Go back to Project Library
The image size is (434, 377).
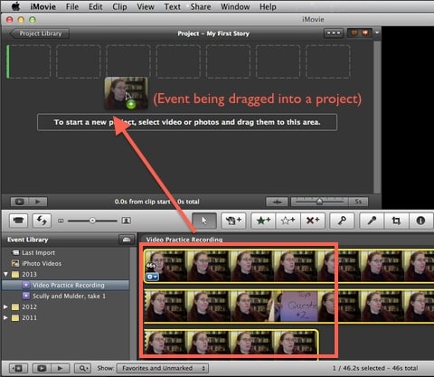40,33
